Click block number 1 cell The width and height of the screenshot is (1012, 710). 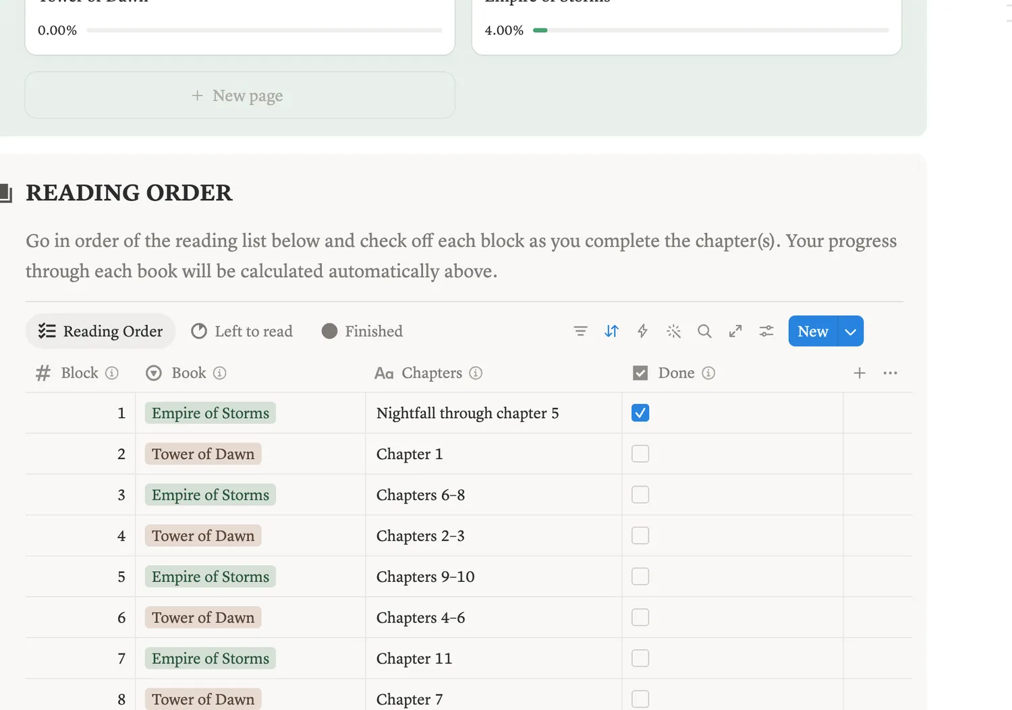[x=80, y=413]
